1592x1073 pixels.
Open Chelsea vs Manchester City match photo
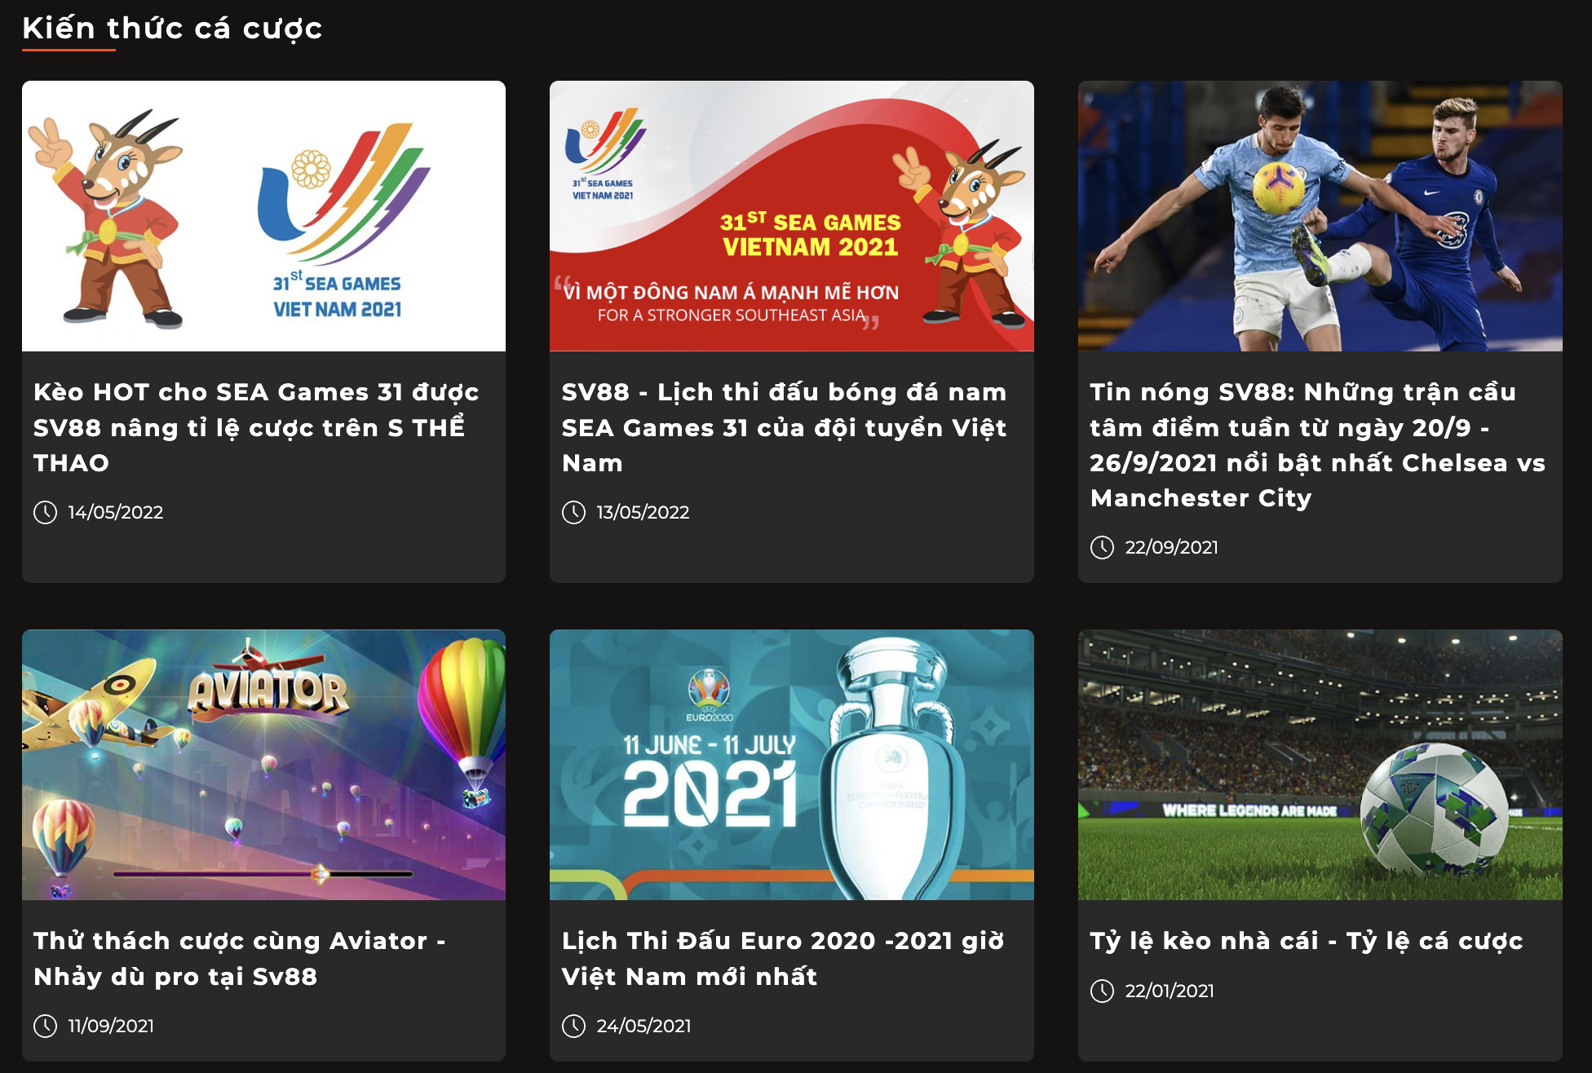point(1320,216)
